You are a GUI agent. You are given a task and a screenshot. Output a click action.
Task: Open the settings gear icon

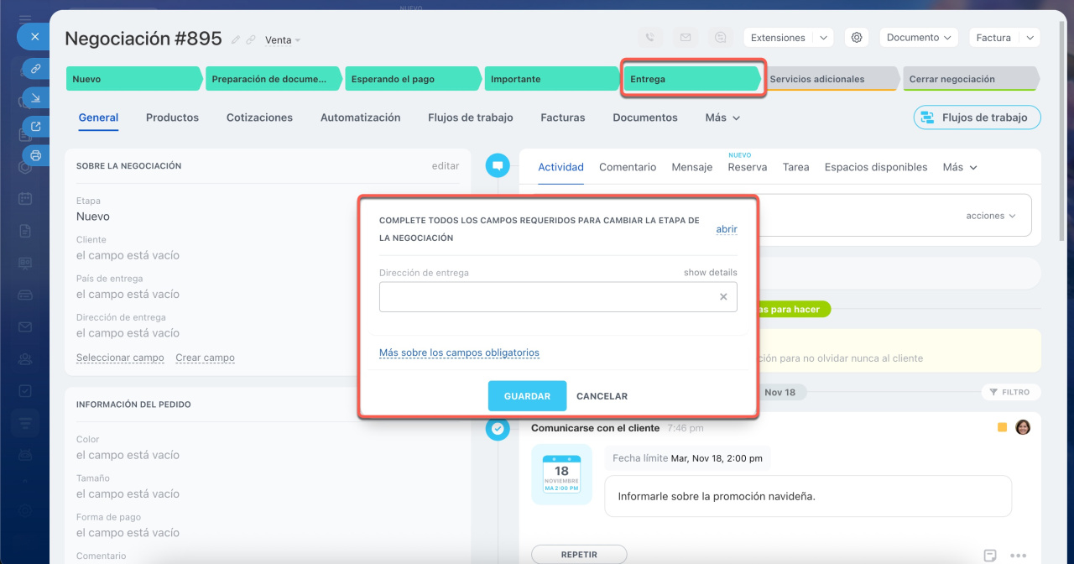click(x=856, y=38)
